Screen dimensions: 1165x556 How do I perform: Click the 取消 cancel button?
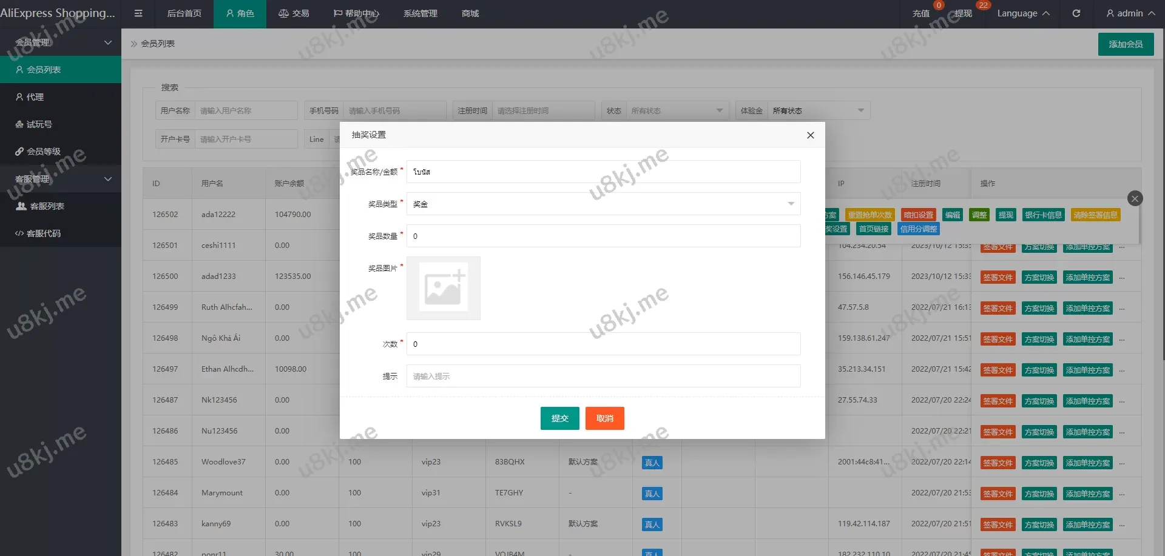pyautogui.click(x=604, y=418)
